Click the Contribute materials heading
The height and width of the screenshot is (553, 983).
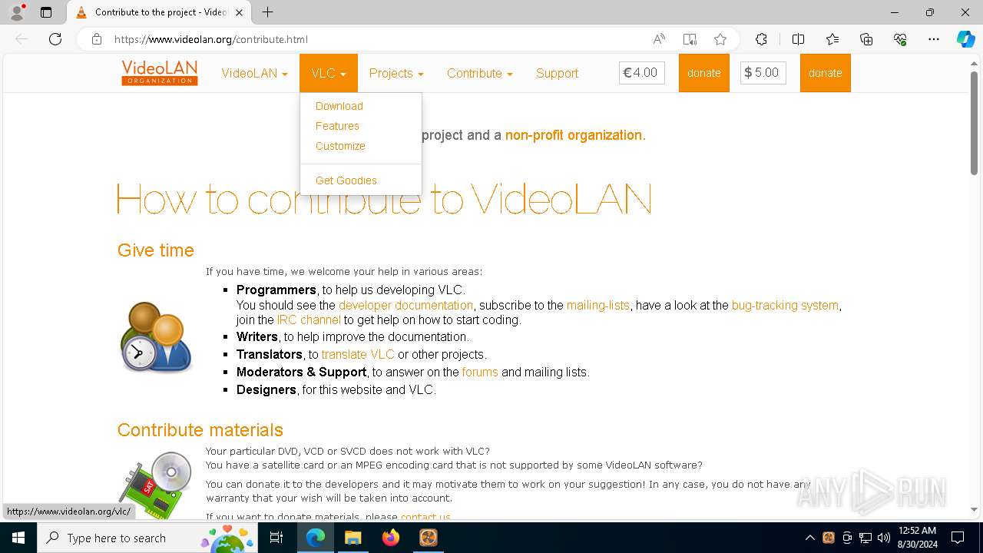pos(200,430)
